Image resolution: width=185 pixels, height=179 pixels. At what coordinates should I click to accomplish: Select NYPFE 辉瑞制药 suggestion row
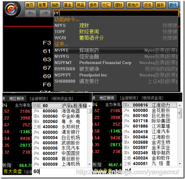116,50
